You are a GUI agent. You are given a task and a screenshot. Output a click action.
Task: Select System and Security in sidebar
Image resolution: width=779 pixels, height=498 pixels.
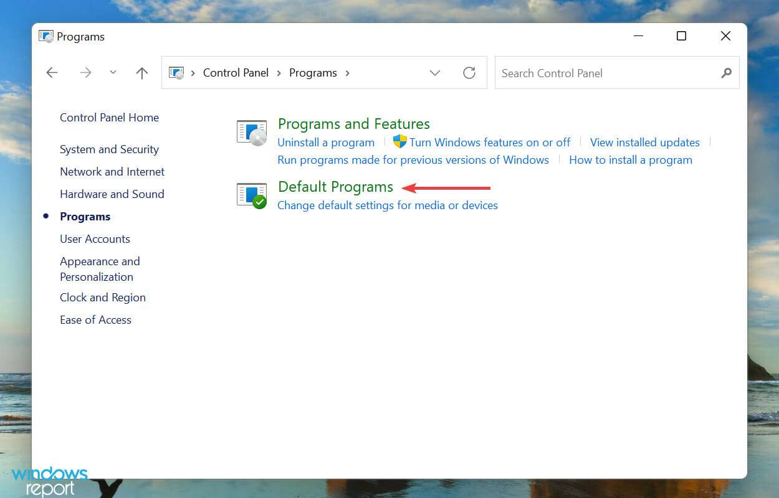click(109, 149)
